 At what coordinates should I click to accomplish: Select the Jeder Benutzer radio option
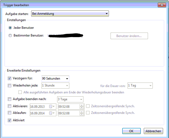[x=10, y=28]
